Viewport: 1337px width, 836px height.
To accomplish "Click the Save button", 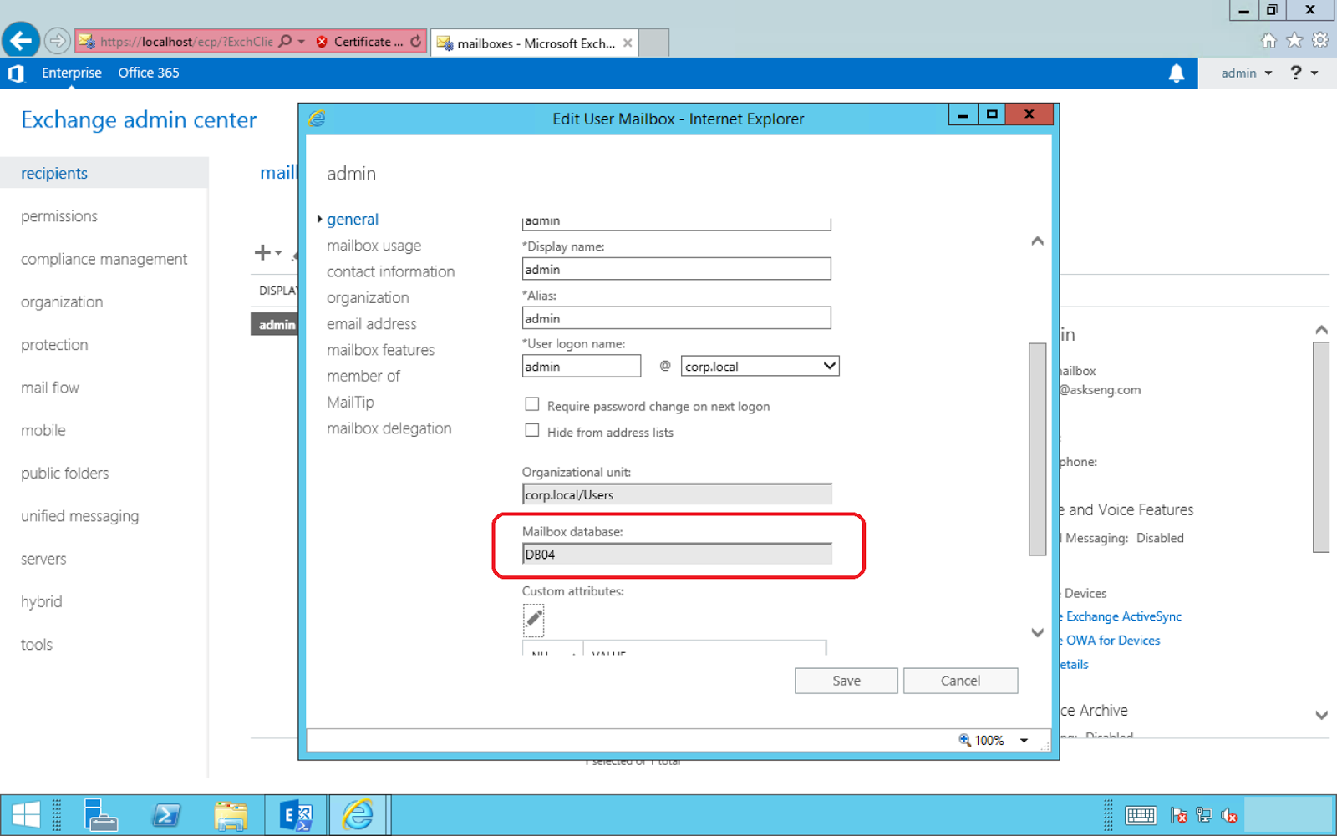I will [846, 680].
